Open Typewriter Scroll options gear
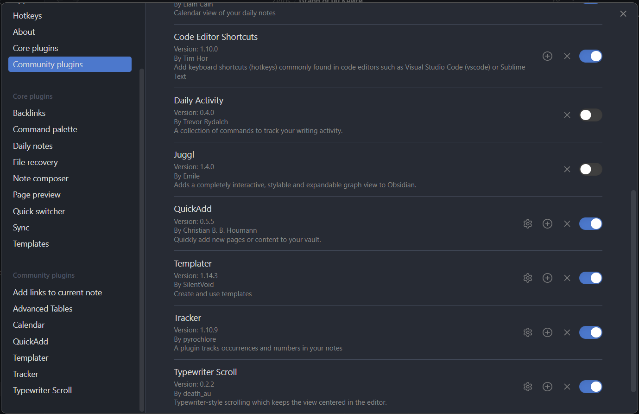Viewport: 639px width, 414px height. (x=528, y=387)
